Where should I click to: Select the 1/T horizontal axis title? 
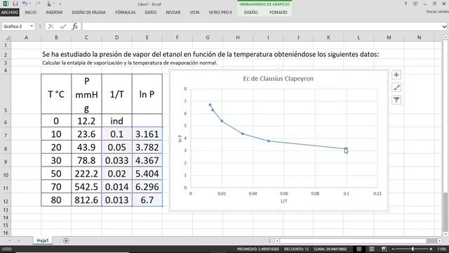283,201
